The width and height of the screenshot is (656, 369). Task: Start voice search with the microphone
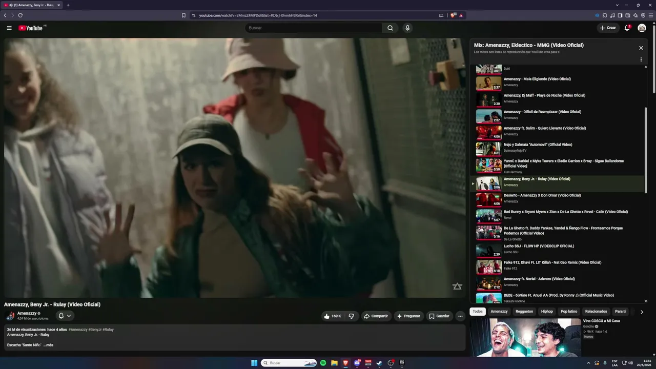tap(407, 28)
